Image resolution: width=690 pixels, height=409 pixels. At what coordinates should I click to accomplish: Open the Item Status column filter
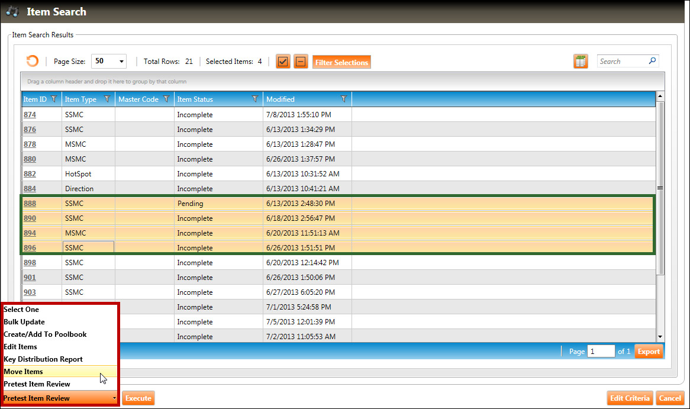[255, 99]
